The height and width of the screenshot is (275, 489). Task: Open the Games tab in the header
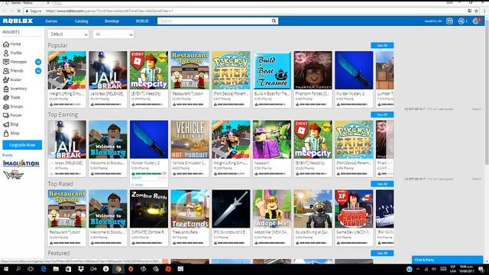tap(51, 21)
